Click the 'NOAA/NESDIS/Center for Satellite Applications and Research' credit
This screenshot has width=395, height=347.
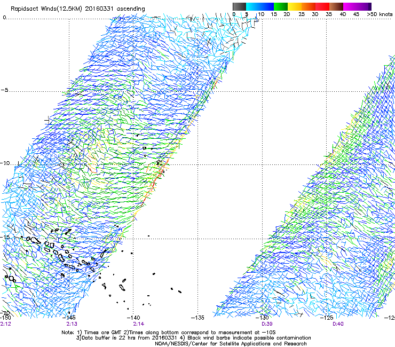[x=231, y=344]
